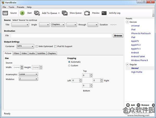The height and width of the screenshot is (118, 156).
Task: Open the Title dropdown
Action: (20, 25)
